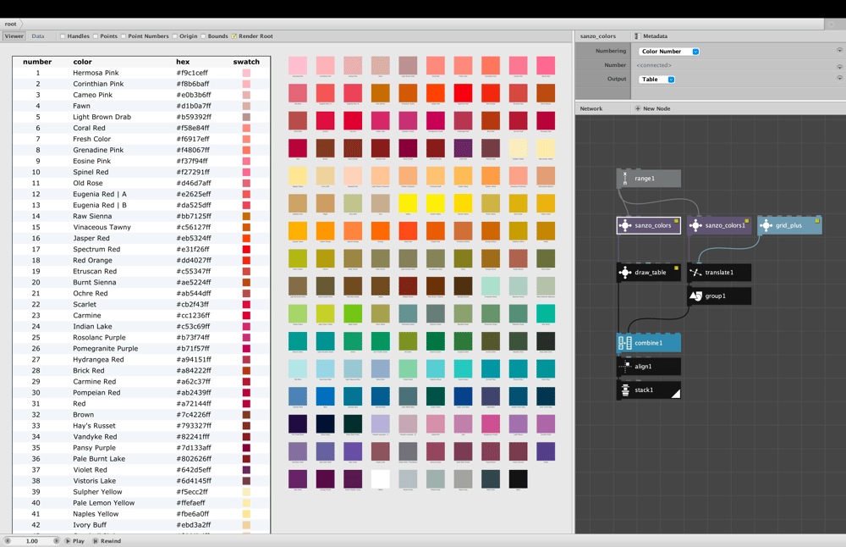Select the range1 node in the network
846x547 pixels.
[x=649, y=178]
